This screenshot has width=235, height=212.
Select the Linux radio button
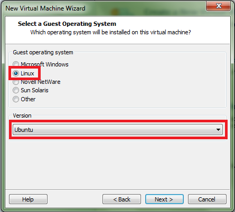[16, 73]
